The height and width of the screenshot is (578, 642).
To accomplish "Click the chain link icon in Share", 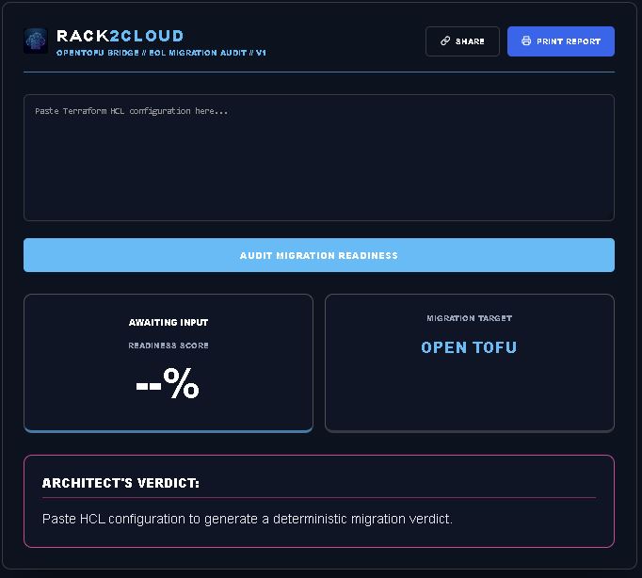I will [x=445, y=41].
